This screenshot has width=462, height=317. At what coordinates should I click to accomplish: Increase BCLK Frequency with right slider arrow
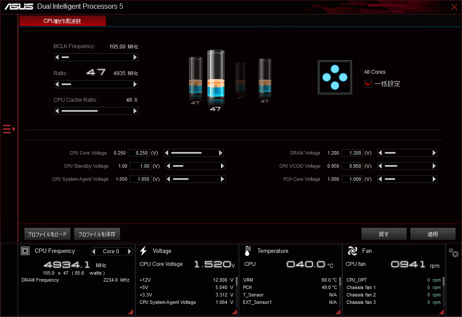135,57
